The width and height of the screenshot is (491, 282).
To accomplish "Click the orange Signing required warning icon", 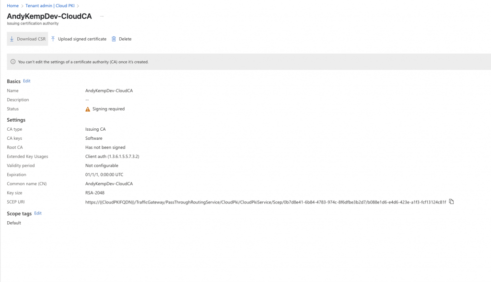I will [x=88, y=109].
